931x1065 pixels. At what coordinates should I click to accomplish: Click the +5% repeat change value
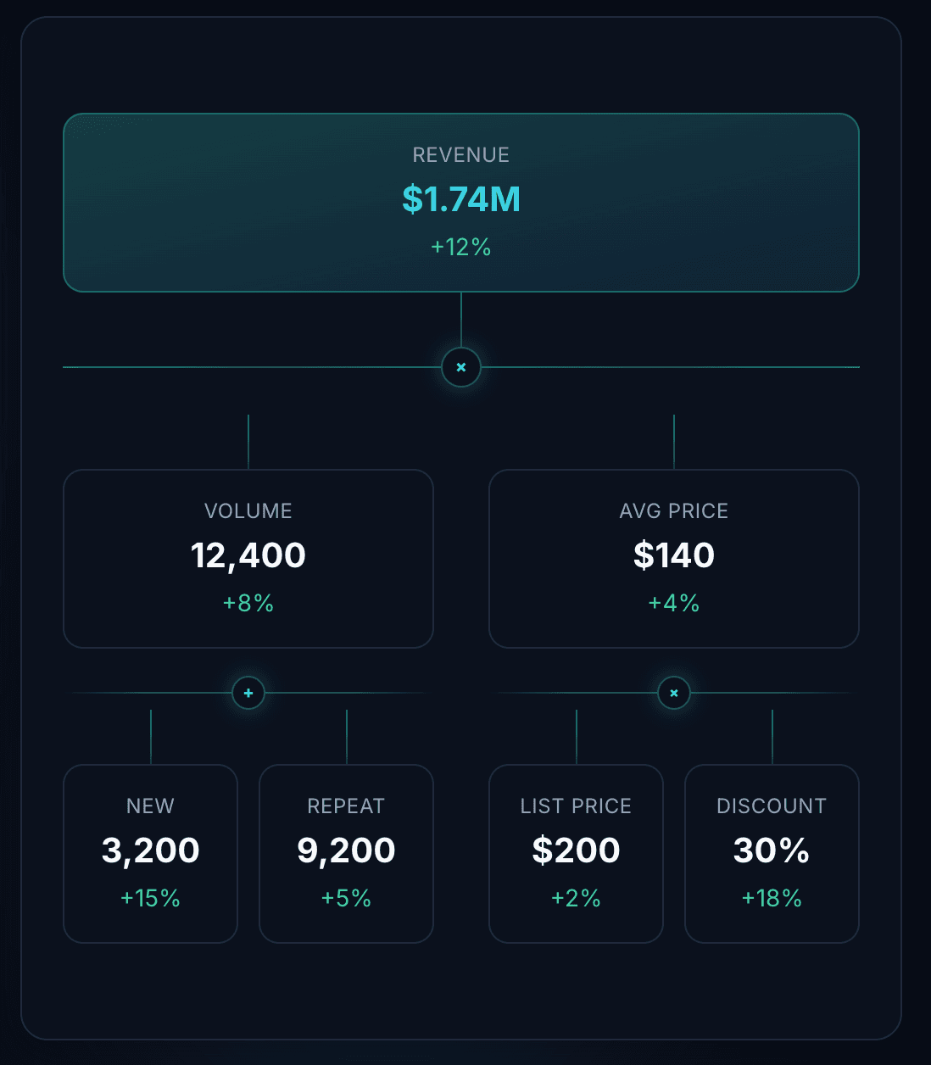click(346, 898)
